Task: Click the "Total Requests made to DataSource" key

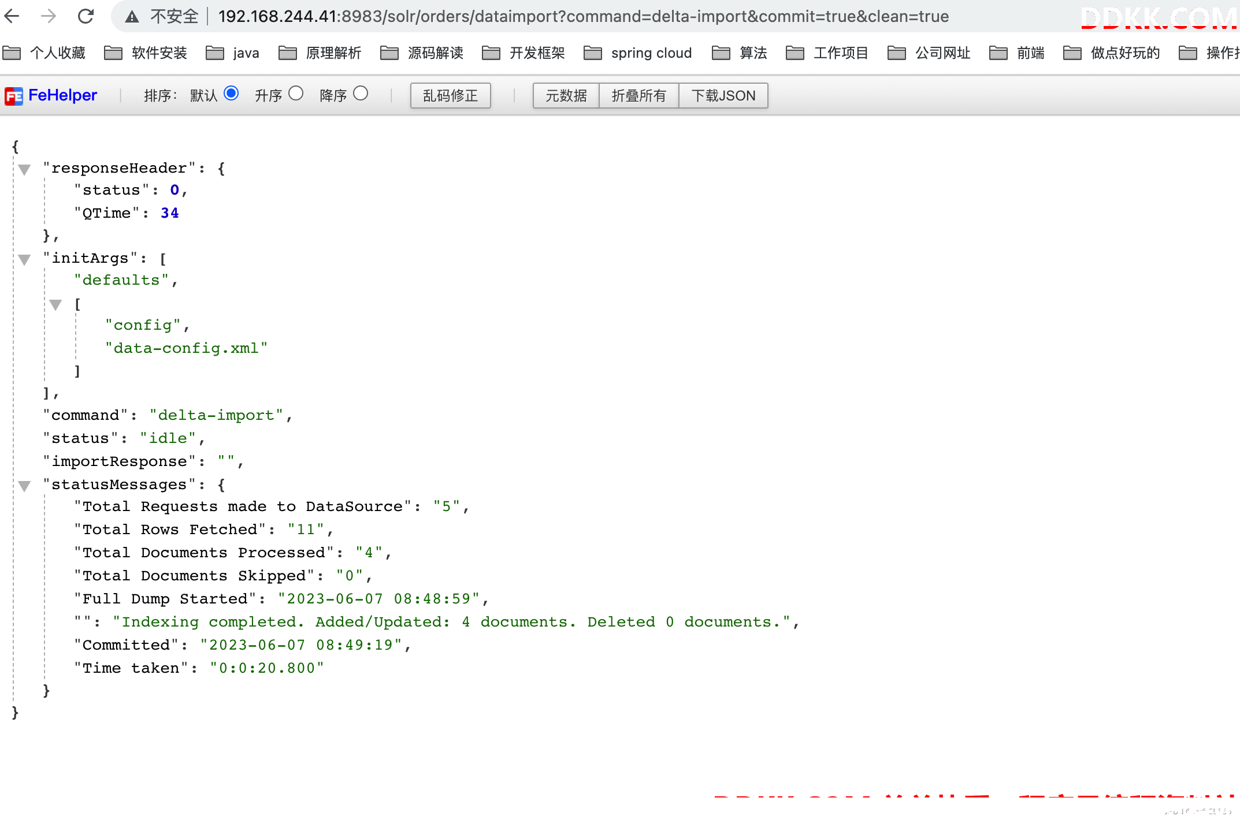Action: 243,506
